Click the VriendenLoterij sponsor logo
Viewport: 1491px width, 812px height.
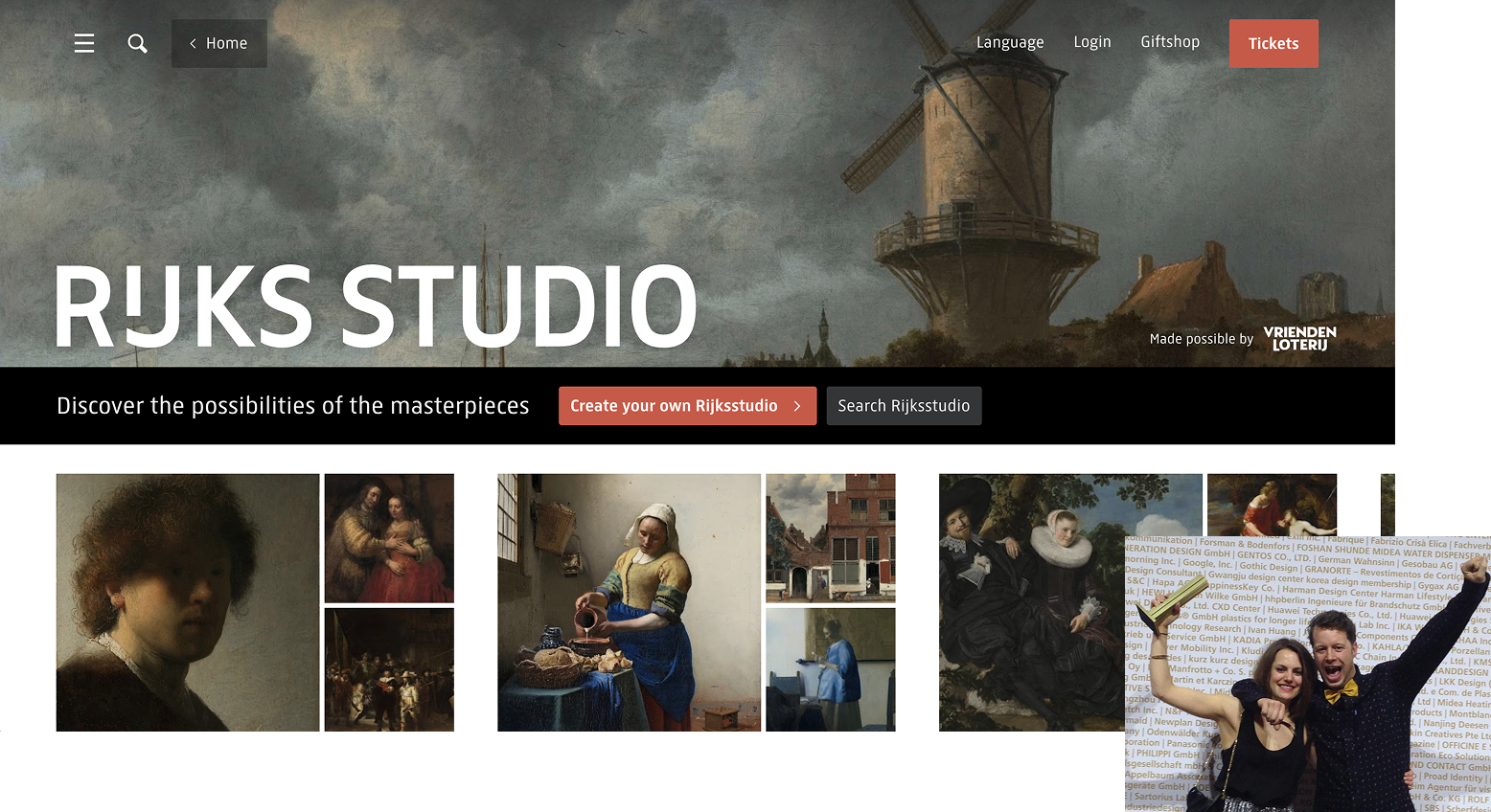point(1299,338)
